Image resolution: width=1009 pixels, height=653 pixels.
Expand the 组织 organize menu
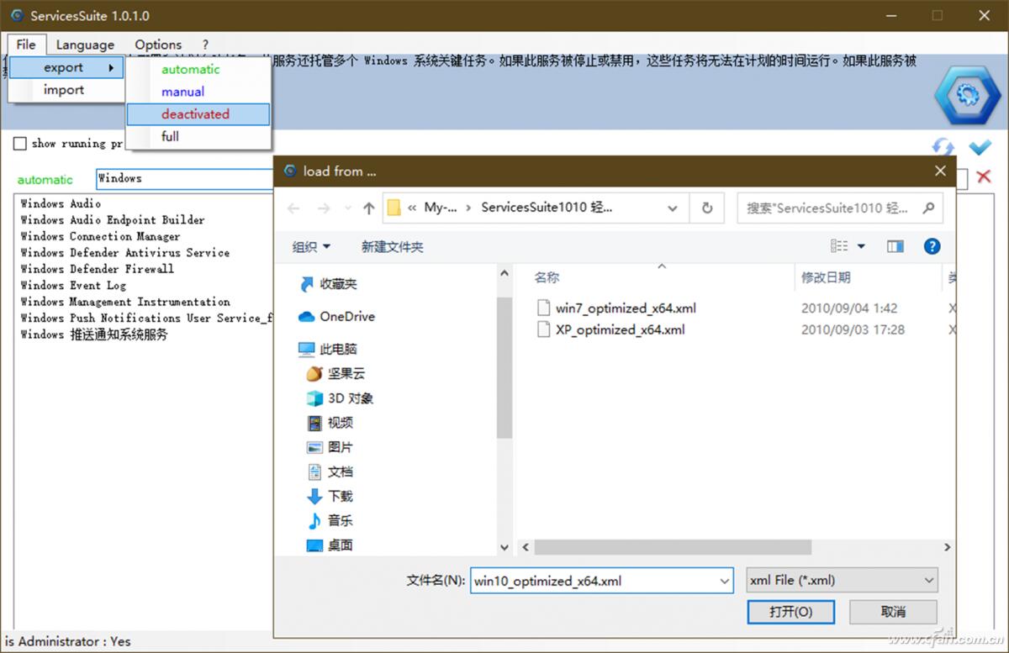pyautogui.click(x=311, y=246)
